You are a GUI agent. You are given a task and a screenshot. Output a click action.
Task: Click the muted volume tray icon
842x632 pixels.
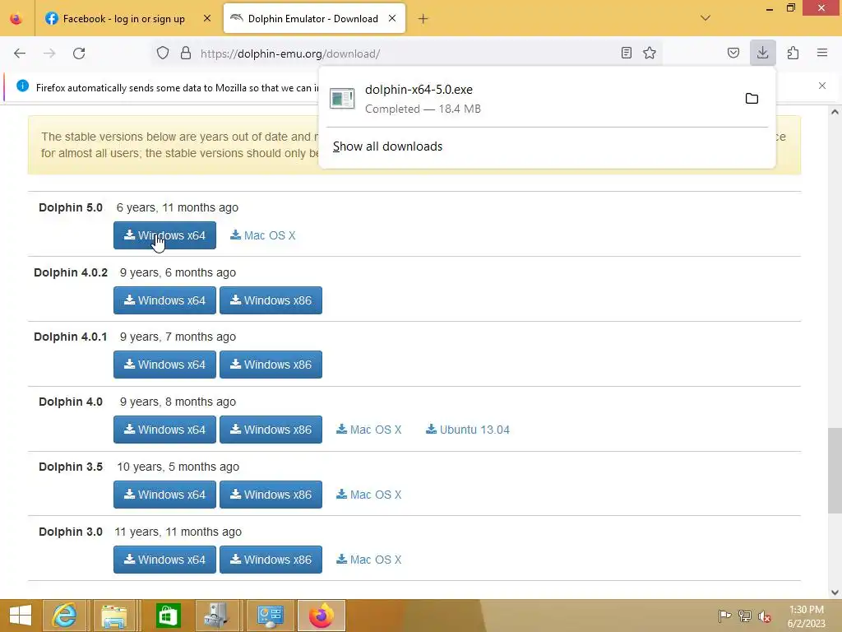(x=765, y=616)
